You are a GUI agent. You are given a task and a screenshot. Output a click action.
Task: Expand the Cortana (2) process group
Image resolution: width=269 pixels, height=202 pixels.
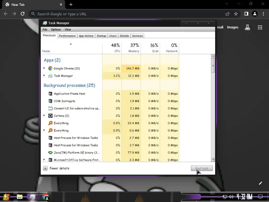pos(44,115)
